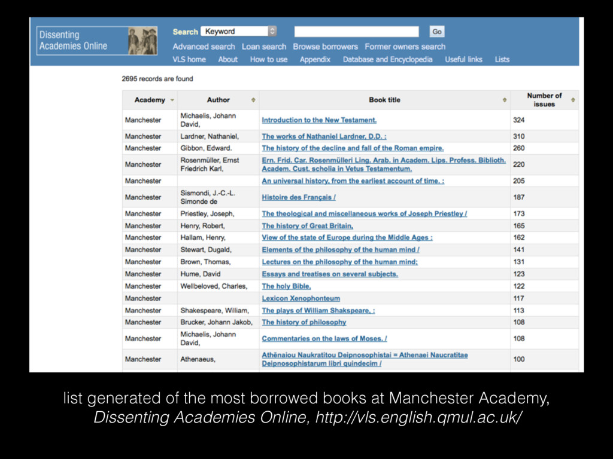
Task: Open Athenaiou Naukratitou Deipnosophistai link
Action: coord(365,359)
